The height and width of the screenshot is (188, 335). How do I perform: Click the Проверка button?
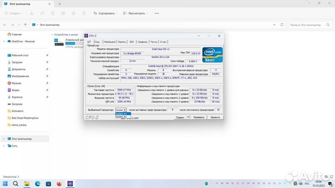(x=199, y=117)
